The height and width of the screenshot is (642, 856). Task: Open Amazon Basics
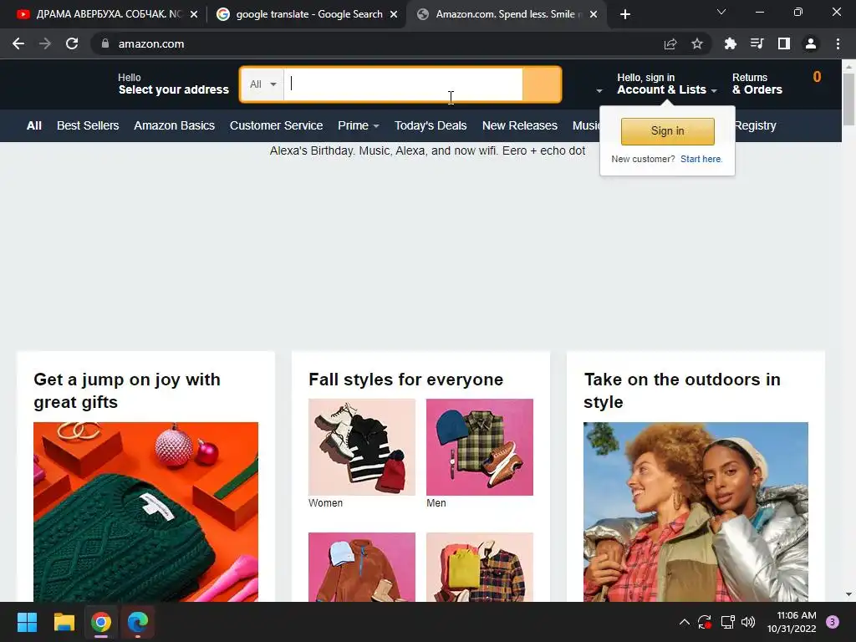[174, 125]
